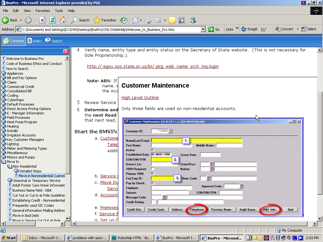Open the View menu

point(27,11)
